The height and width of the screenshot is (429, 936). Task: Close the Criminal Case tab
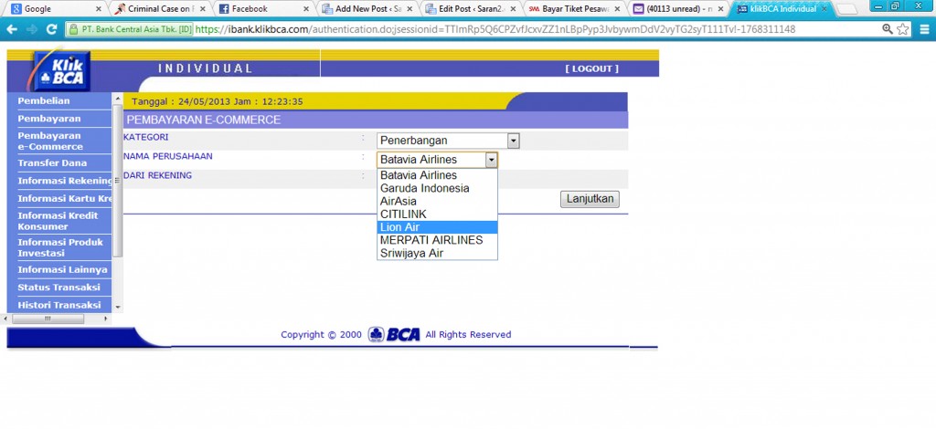pos(202,9)
